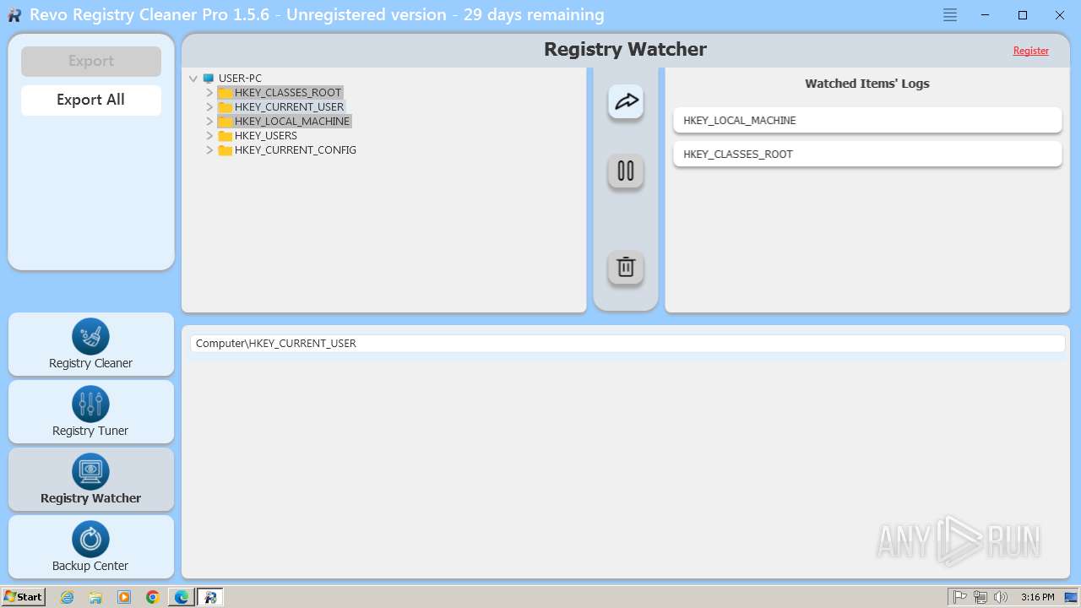1081x608 pixels.
Task: Select HKEY_CURRENT_CONFIG in the tree
Action: click(296, 150)
